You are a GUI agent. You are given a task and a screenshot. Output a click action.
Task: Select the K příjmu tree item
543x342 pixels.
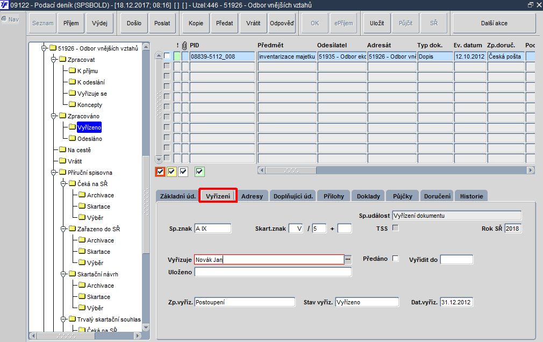[88, 71]
